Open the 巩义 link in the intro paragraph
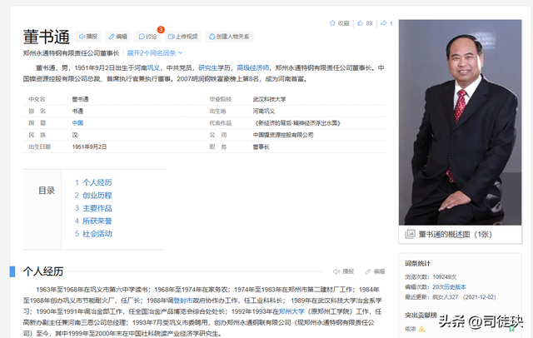The width and height of the screenshot is (533, 338). [153, 68]
